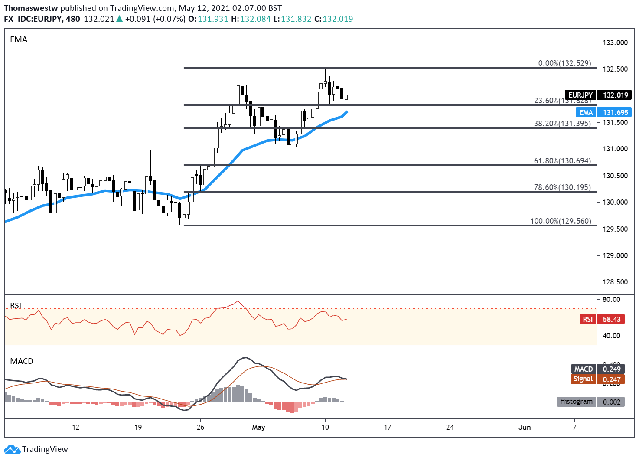Click the 131.000 price axis label
Viewport: 639px width, 461px height.
click(615, 149)
